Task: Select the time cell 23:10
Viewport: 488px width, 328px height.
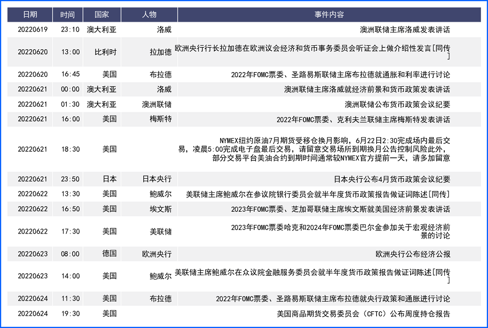Action: 70,29
